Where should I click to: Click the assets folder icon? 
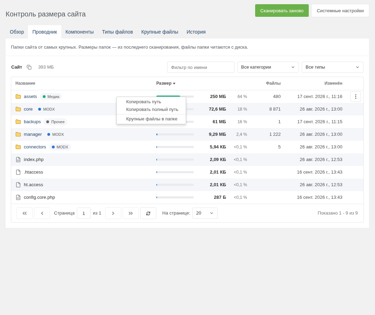pyautogui.click(x=18, y=97)
